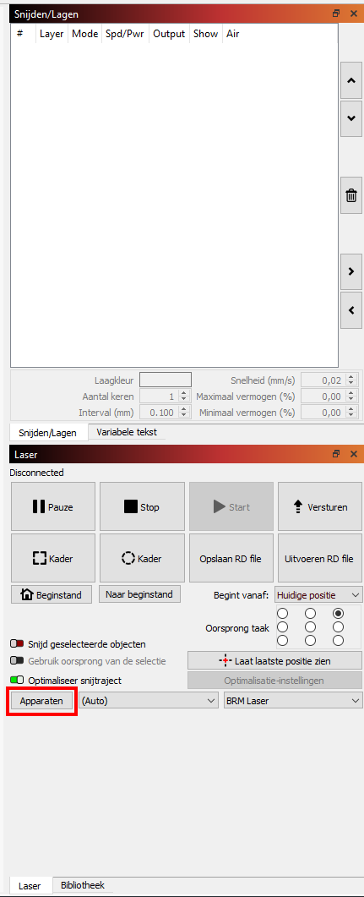Send the laser to Beginstand home

pos(51,594)
